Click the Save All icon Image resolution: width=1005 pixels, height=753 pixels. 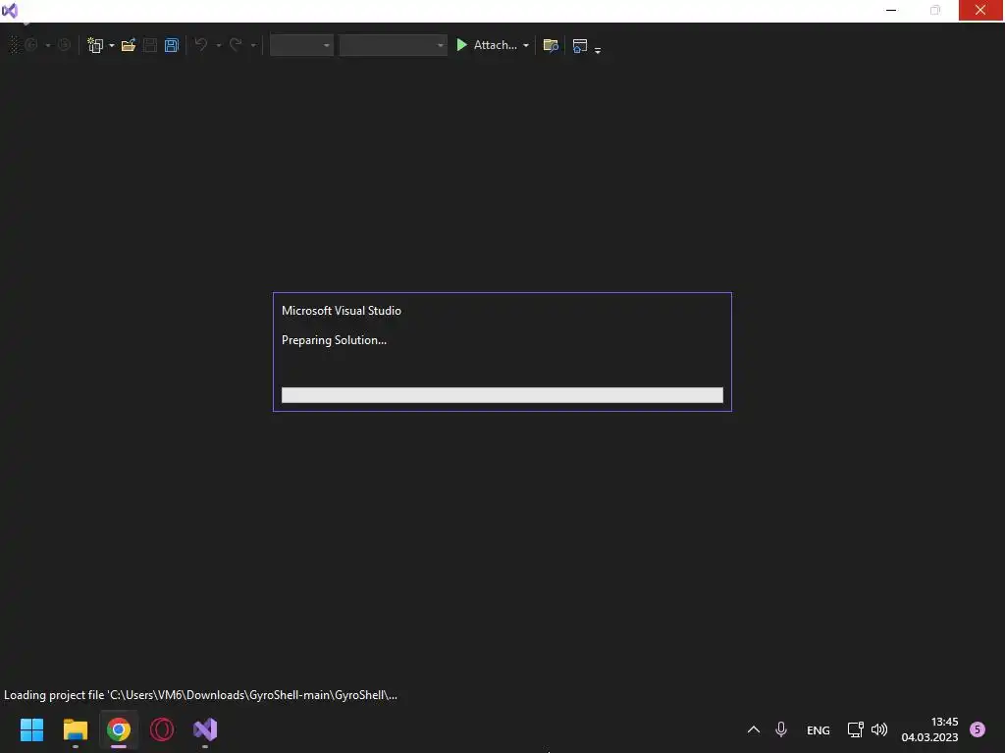click(171, 45)
